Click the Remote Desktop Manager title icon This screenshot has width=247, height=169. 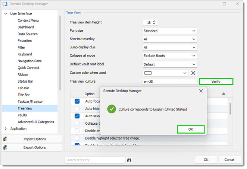(x=5, y=4)
